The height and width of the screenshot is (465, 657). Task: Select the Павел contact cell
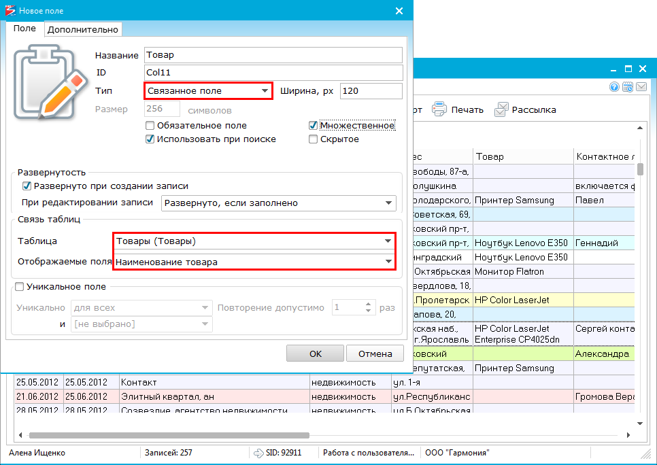[x=604, y=201]
